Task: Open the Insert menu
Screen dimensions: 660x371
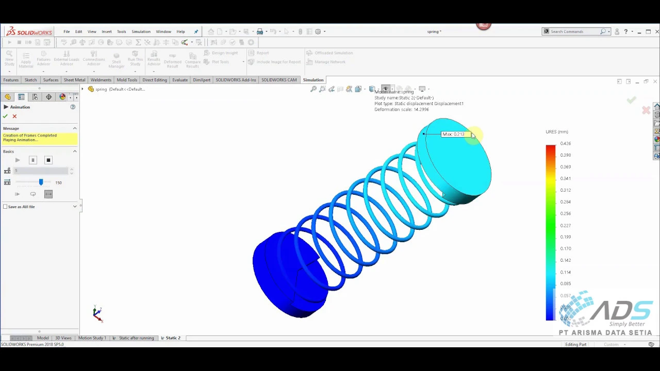Action: [106, 31]
